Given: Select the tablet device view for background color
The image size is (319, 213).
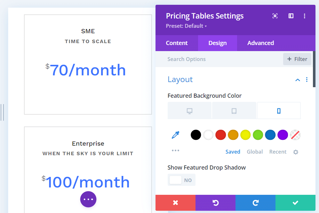Looking at the screenshot, I should [234, 110].
